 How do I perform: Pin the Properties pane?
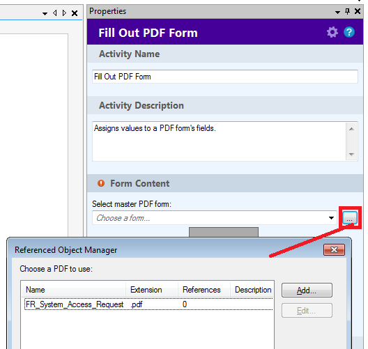[348, 11]
